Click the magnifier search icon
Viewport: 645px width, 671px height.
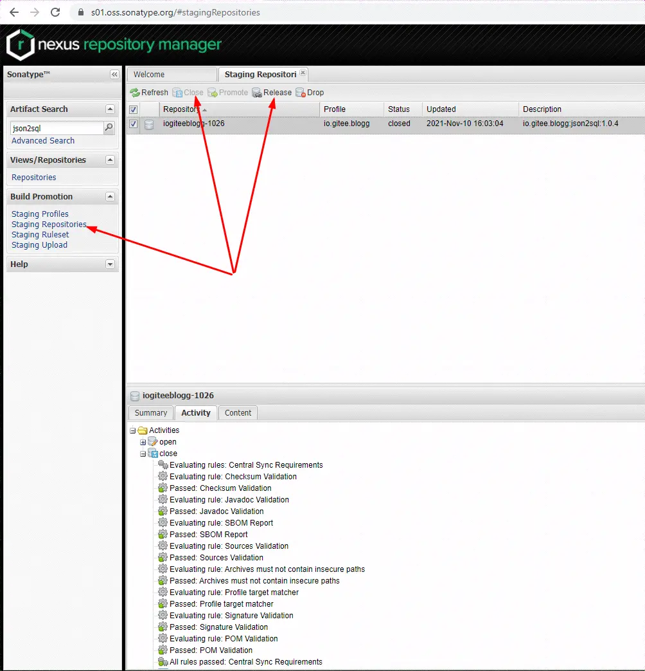[x=109, y=127]
